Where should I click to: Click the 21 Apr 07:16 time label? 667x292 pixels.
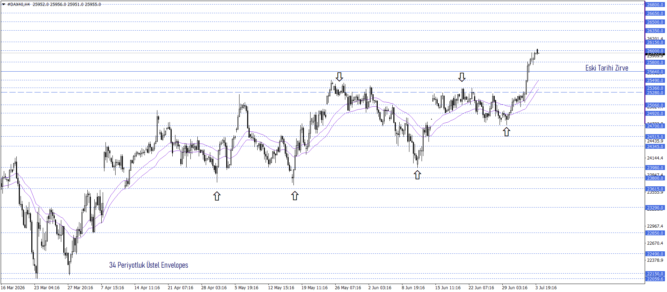[180, 287]
